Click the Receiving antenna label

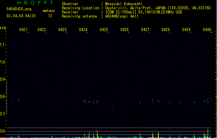coord(79,16)
